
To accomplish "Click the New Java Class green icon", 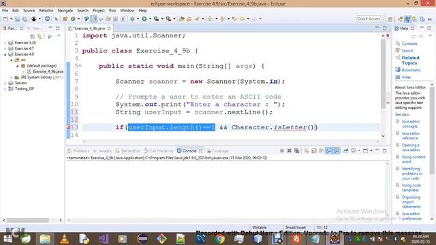I will point(73,19).
